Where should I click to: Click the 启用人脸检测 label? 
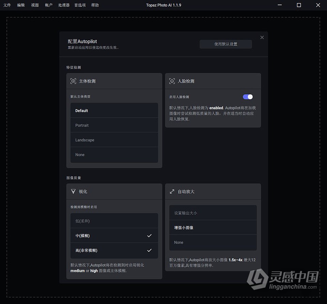[x=179, y=97]
